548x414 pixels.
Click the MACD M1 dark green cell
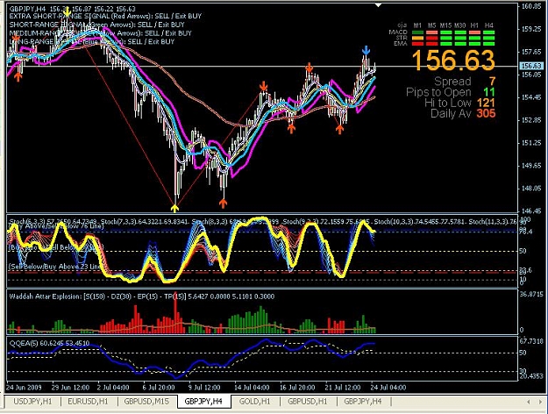418,32
